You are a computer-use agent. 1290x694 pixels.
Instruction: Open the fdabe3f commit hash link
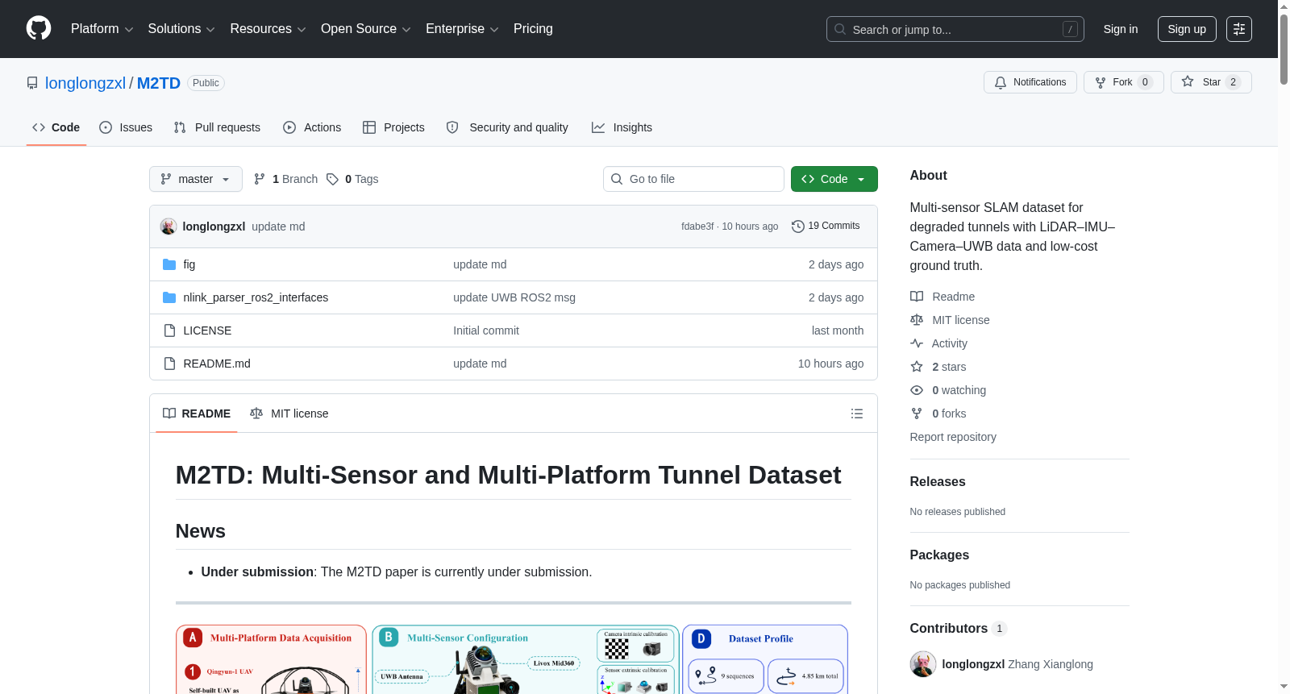coord(697,226)
